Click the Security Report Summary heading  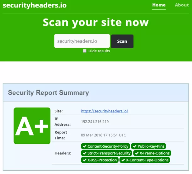(48, 93)
